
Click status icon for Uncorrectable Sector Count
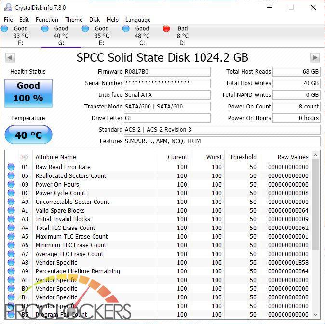tap(11, 202)
